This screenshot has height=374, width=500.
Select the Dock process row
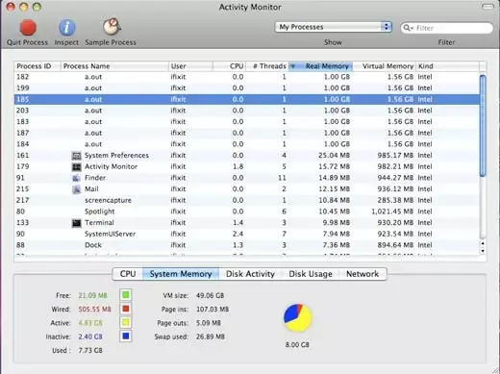247,245
